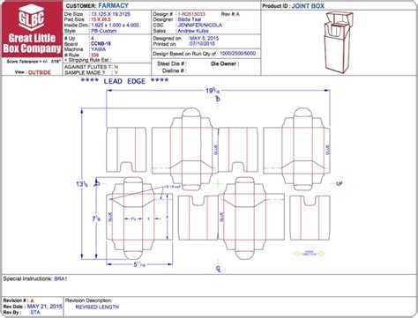Click the # Rule value 339
This screenshot has width=418, height=318.
94,55
